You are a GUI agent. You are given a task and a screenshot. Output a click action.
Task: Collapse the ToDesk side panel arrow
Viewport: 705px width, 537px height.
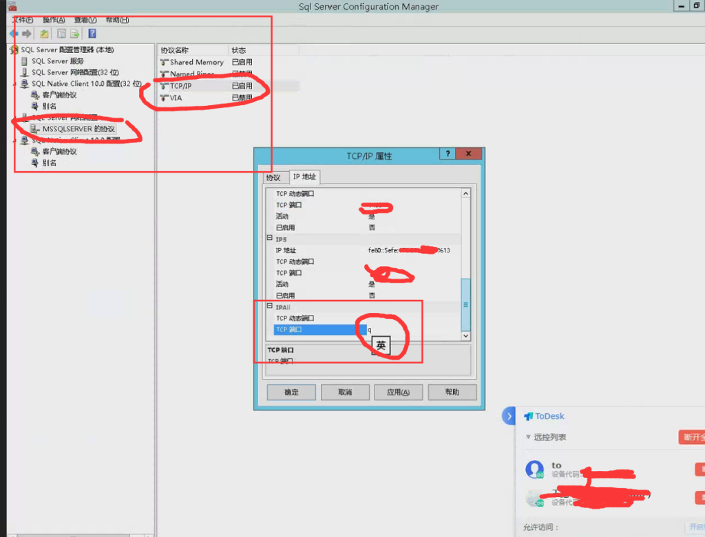coord(509,415)
